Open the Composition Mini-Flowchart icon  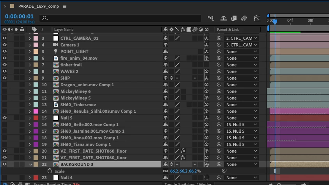click(210, 18)
